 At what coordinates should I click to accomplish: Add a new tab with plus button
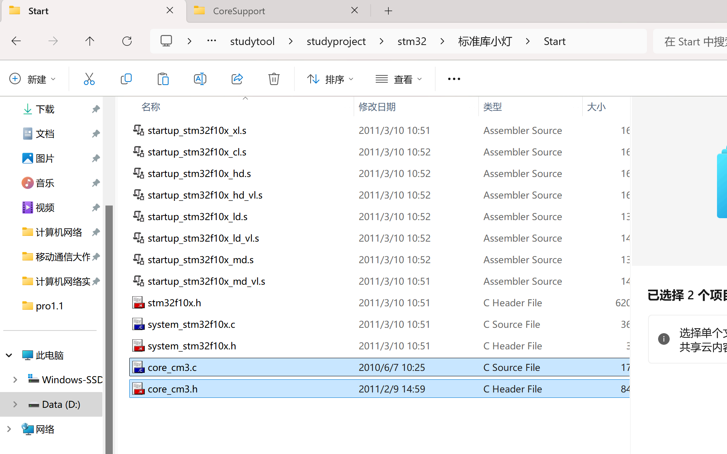tap(388, 11)
